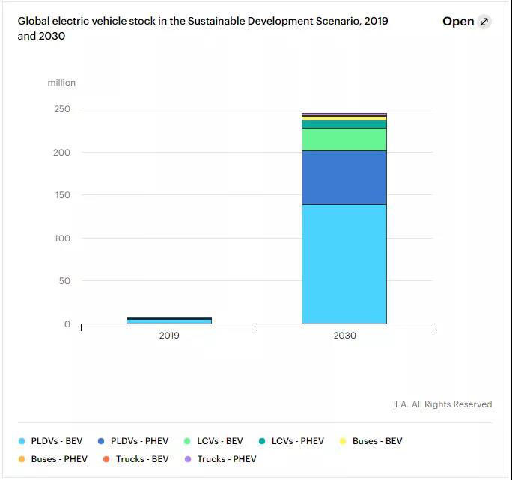This screenshot has width=512, height=480.
Task: Click the light blue PLDVs - BEV legend dot
Action: 22,441
